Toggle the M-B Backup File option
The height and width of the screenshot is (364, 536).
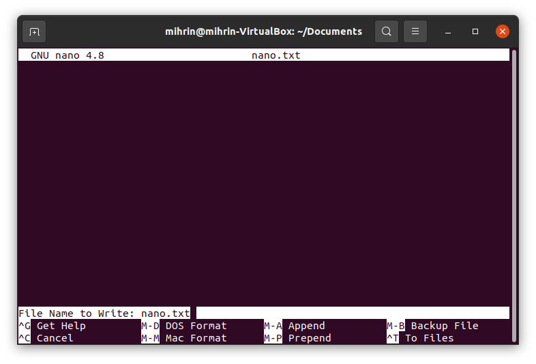pyautogui.click(x=433, y=326)
